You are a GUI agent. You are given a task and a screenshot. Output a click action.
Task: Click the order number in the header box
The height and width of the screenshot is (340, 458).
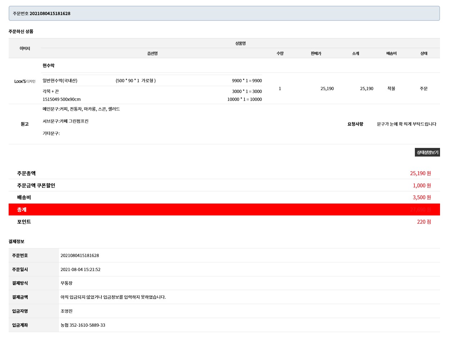50,14
